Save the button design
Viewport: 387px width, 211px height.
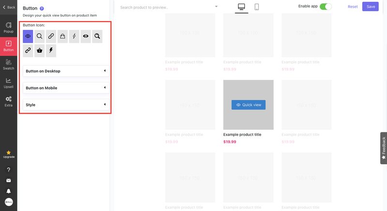coord(371,7)
